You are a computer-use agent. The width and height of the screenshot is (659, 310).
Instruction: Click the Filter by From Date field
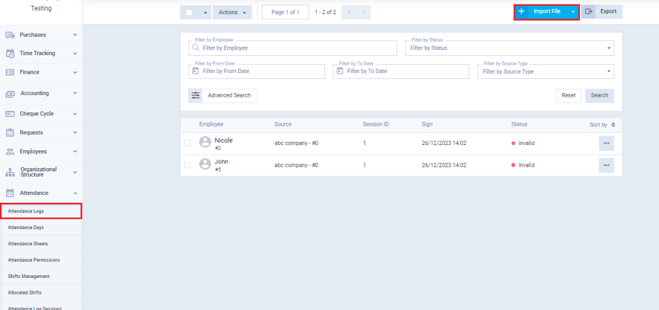pos(257,72)
